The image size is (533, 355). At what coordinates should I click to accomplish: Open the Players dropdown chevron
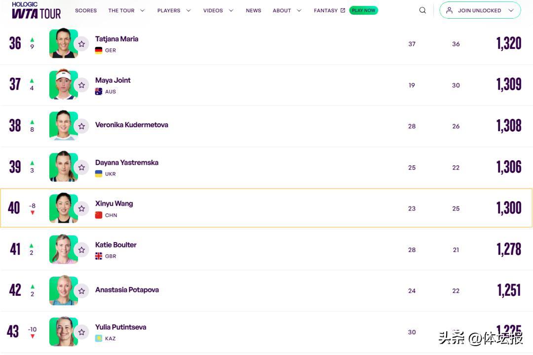click(188, 10)
